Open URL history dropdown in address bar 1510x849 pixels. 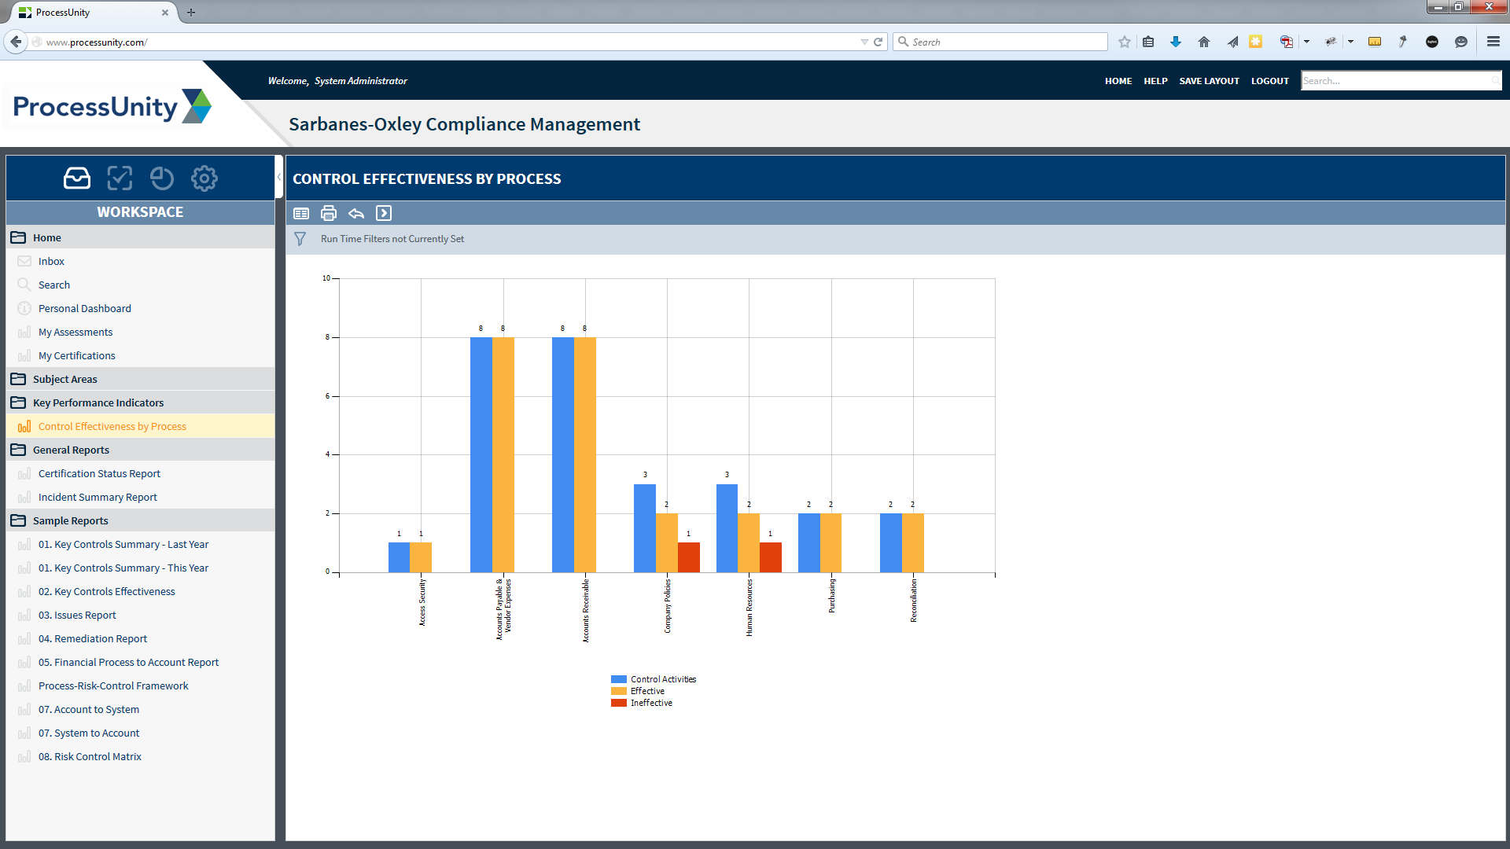(x=864, y=42)
